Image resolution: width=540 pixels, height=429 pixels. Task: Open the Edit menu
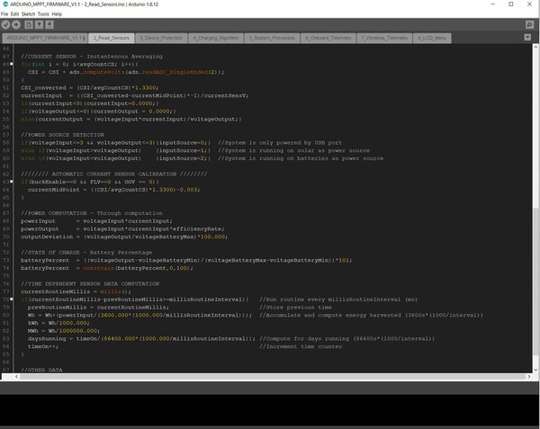tap(14, 14)
